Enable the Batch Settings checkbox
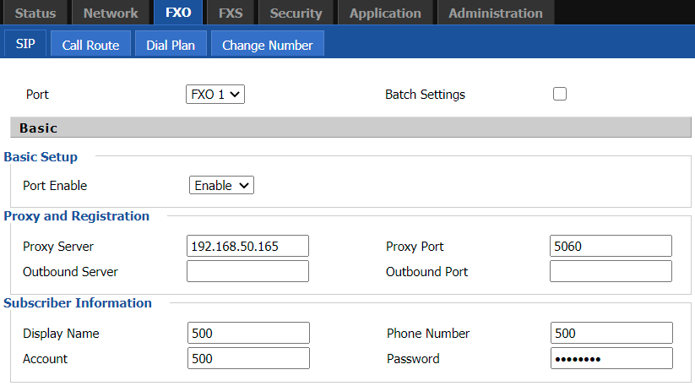The image size is (695, 386). [560, 94]
